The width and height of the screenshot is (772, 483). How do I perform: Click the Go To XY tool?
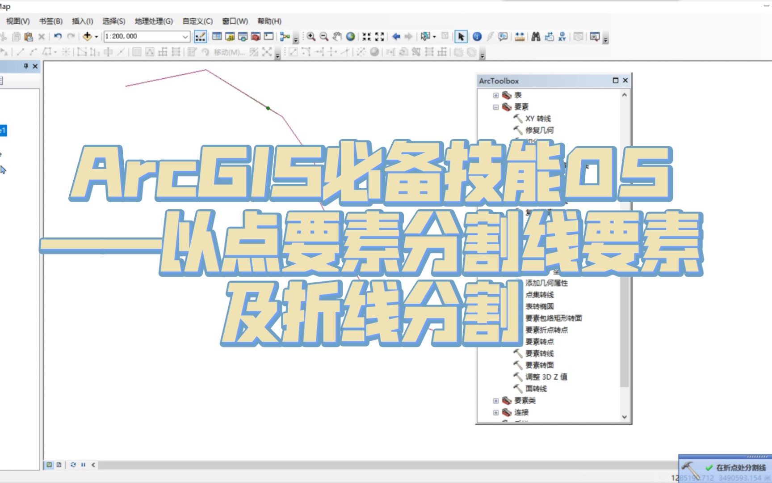click(x=562, y=37)
